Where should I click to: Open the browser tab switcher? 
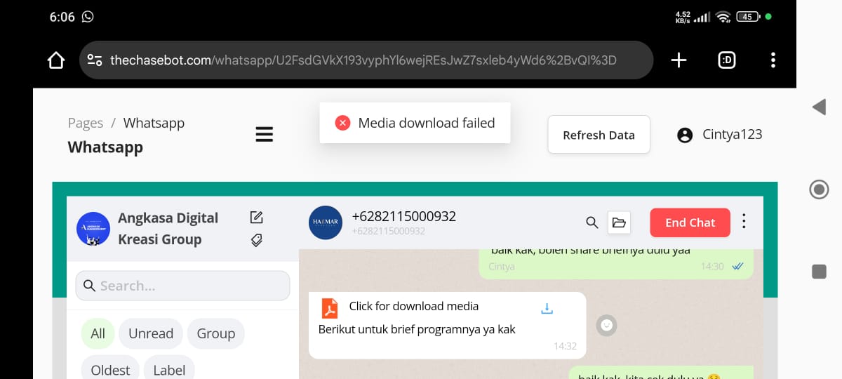pos(727,60)
